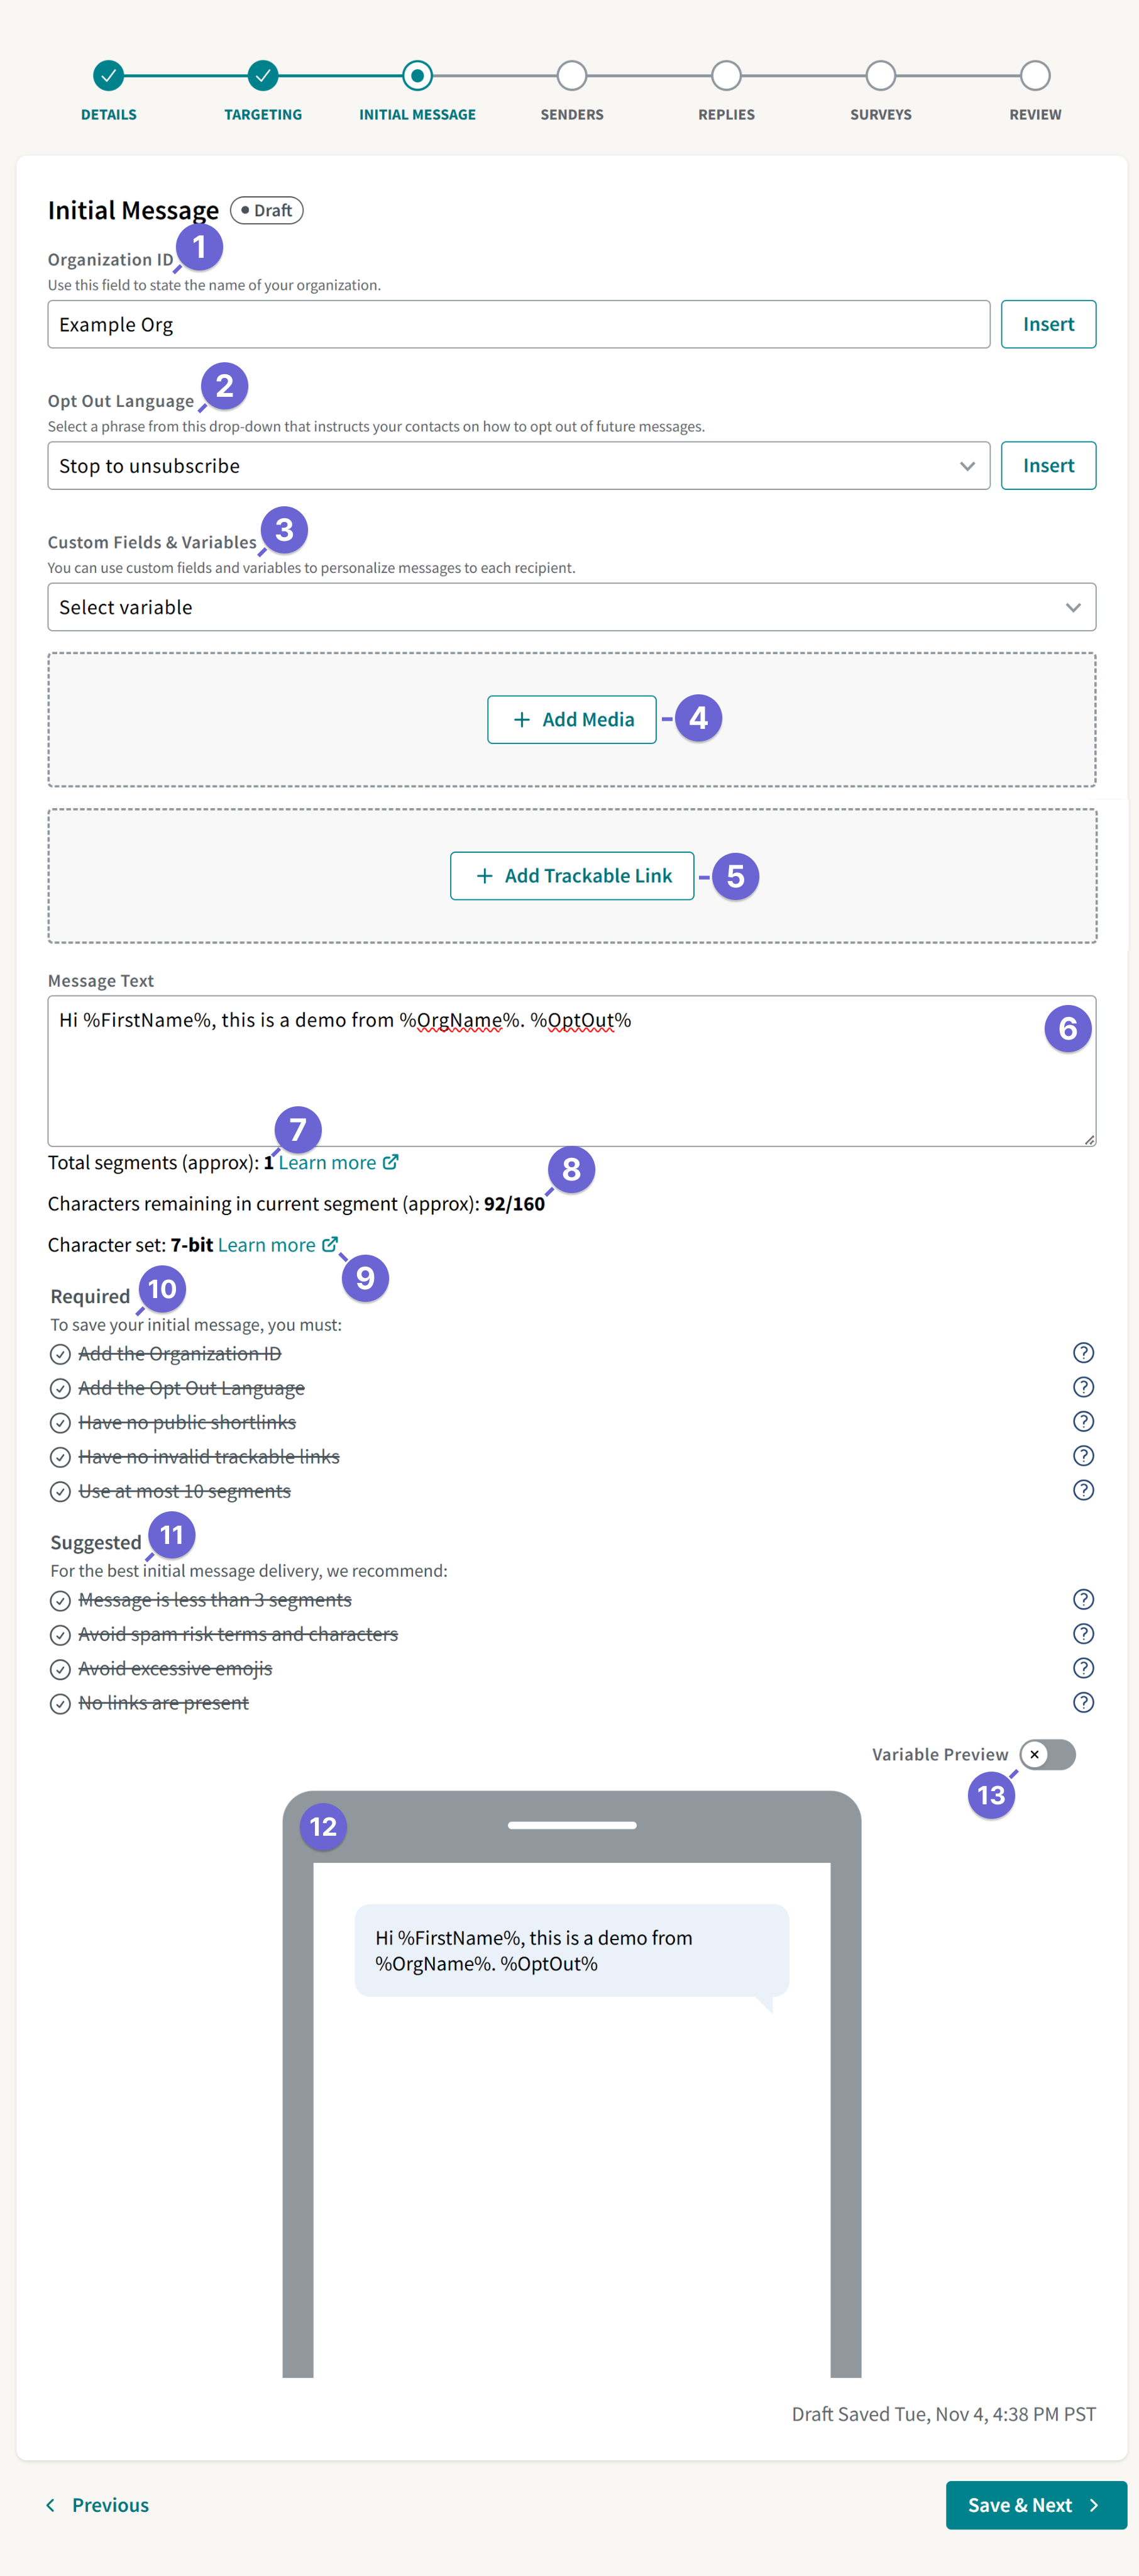This screenshot has height=2576, width=1139.
Task: Click the Targeting step completed checkmark icon
Action: coord(261,74)
